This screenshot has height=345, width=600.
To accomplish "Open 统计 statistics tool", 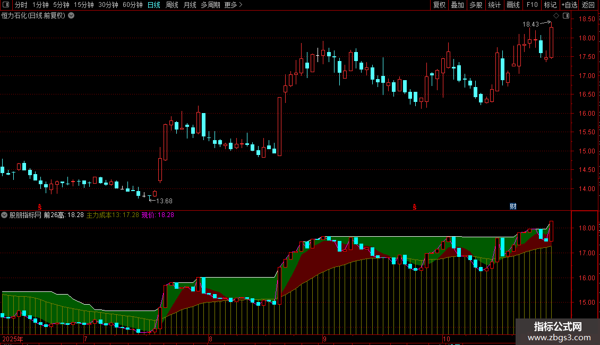I will click(494, 5).
